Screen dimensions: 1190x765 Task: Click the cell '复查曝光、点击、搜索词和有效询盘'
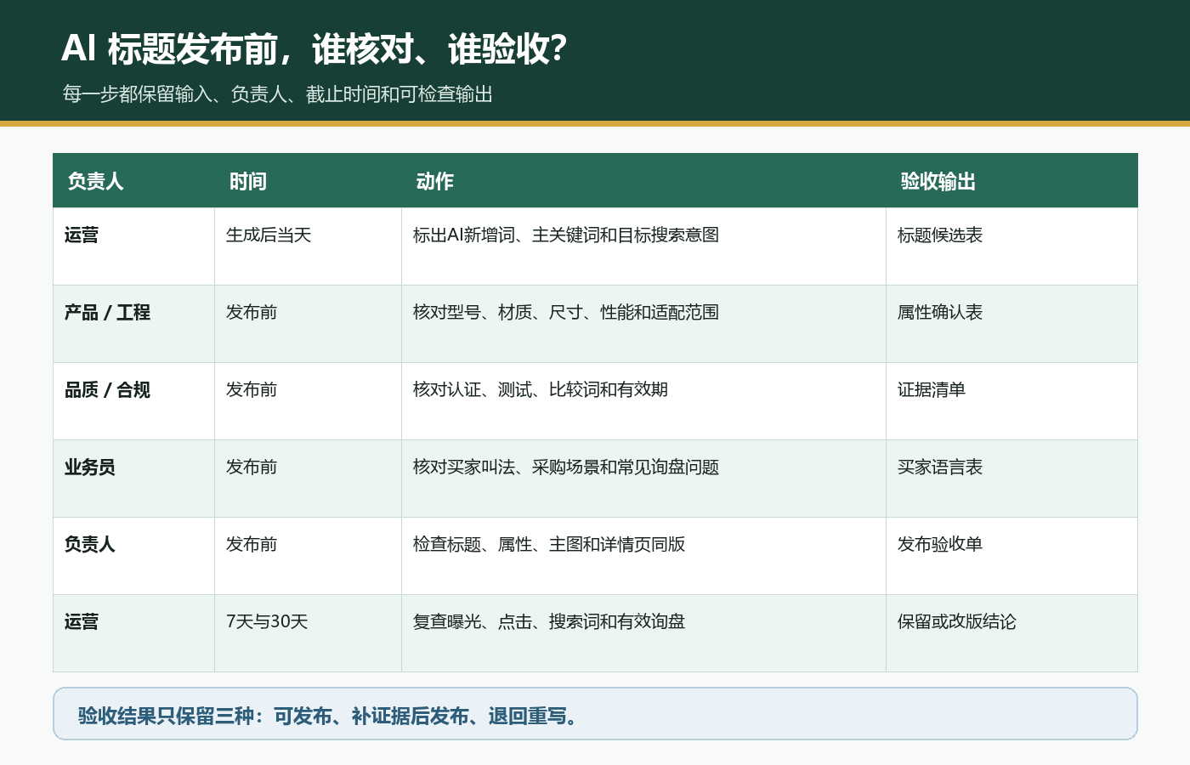tap(643, 633)
